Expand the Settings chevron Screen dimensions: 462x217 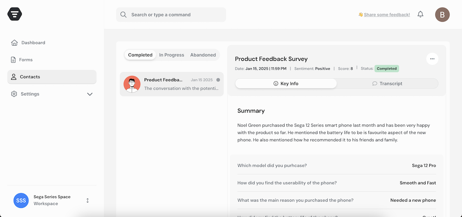click(x=90, y=94)
